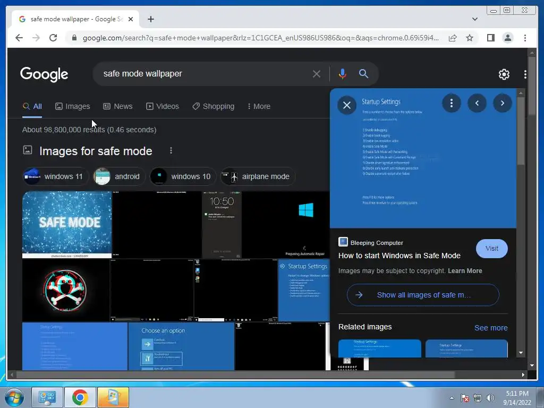Open second related Startup Settings image
This screenshot has height=408, width=544.
(x=466, y=348)
